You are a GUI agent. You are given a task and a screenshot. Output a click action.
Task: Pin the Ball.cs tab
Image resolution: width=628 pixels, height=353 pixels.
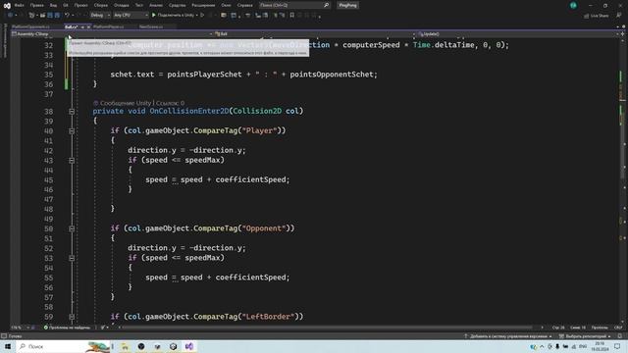point(82,26)
